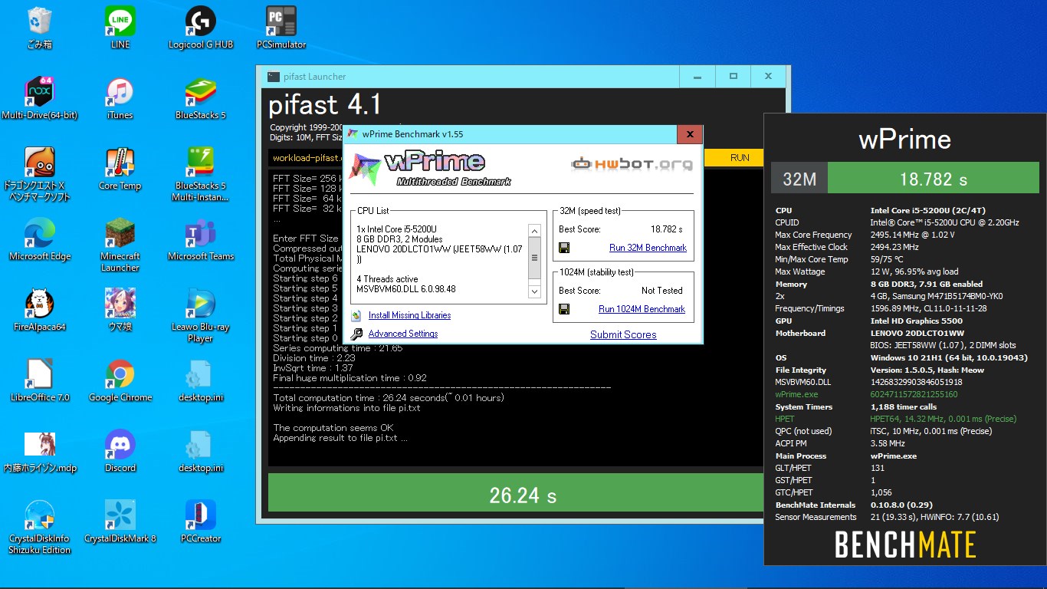Image resolution: width=1047 pixels, height=589 pixels.
Task: Launch the LINE desktop shortcut
Action: (120, 28)
